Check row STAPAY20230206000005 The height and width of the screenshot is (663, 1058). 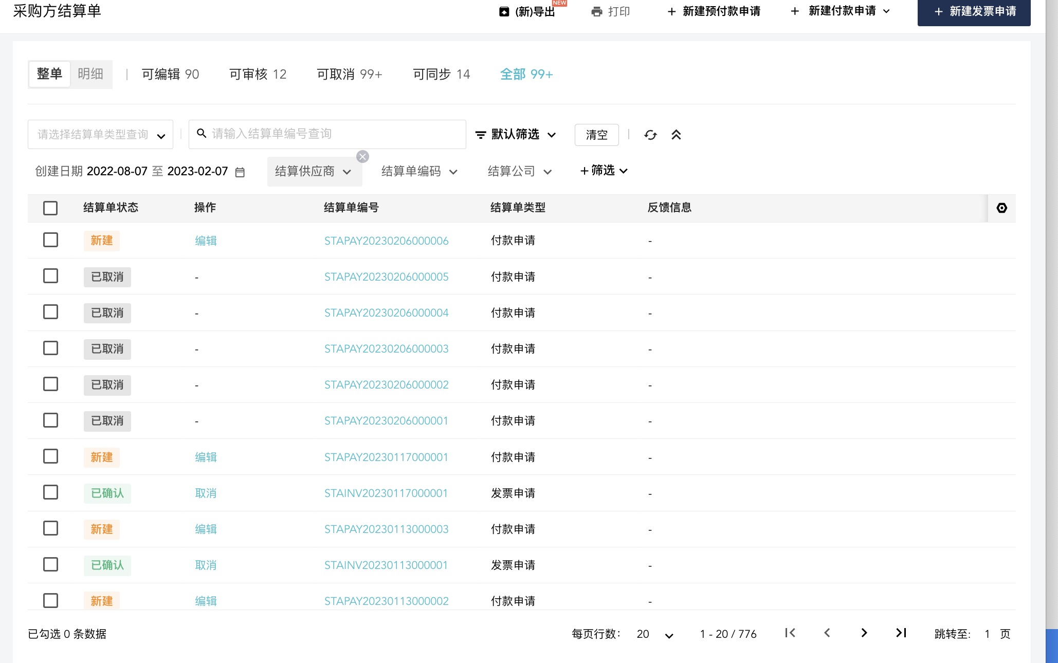(50, 276)
